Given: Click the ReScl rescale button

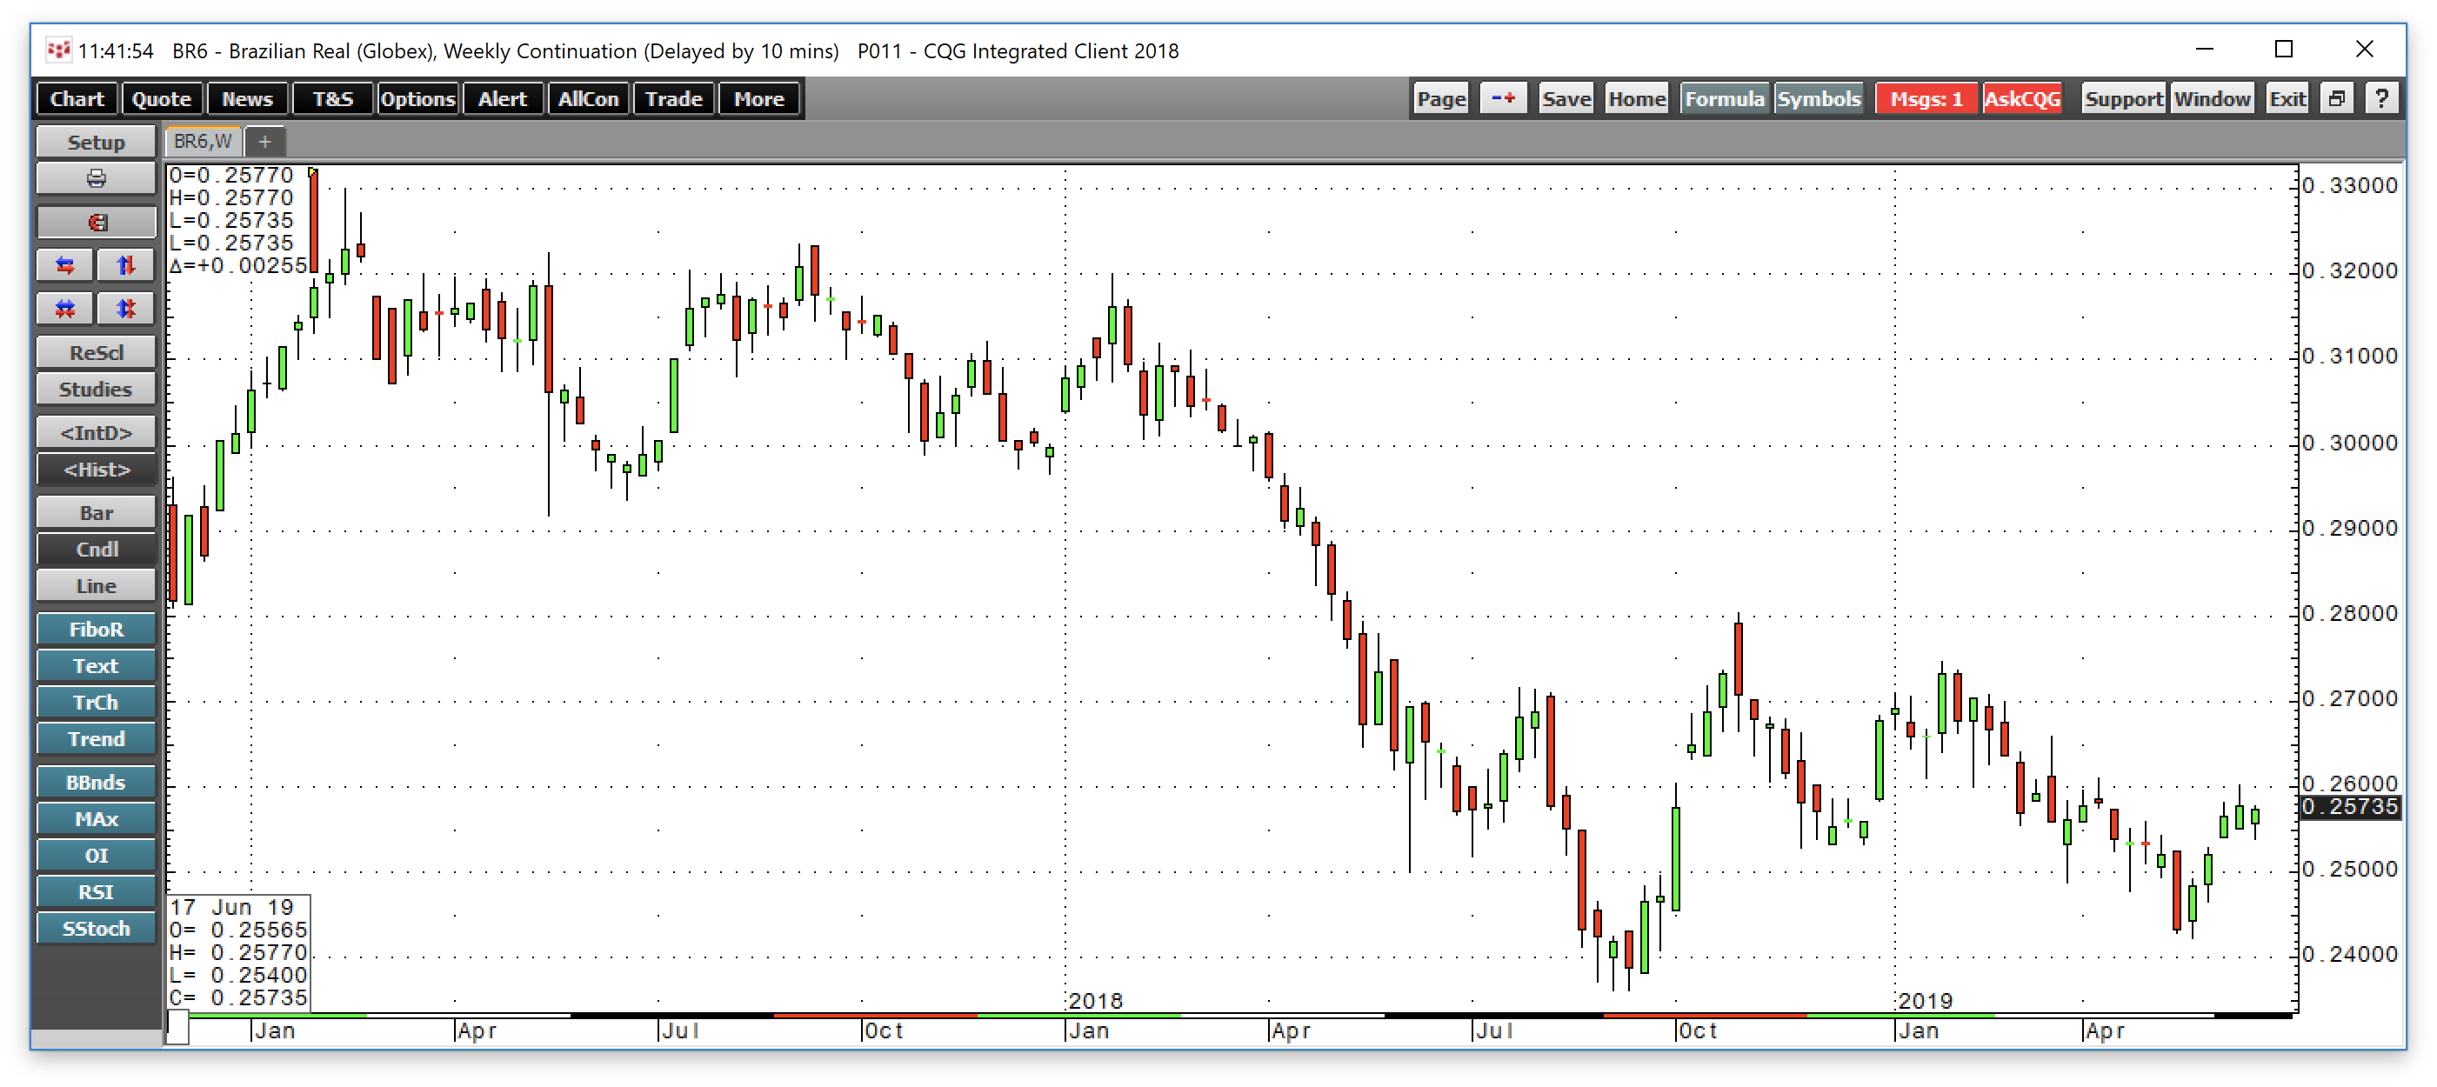Looking at the screenshot, I should [x=96, y=353].
